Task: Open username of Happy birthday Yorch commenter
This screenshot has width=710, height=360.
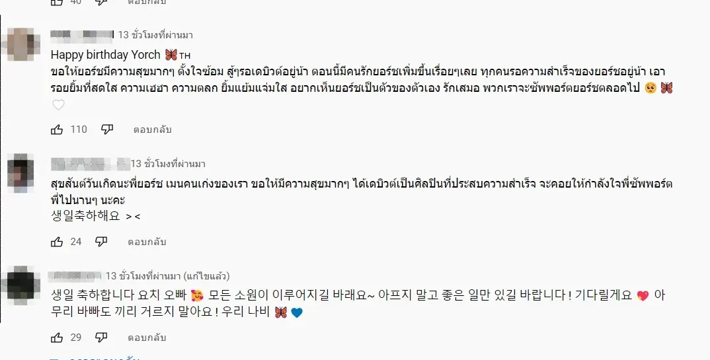Action: tap(82, 34)
